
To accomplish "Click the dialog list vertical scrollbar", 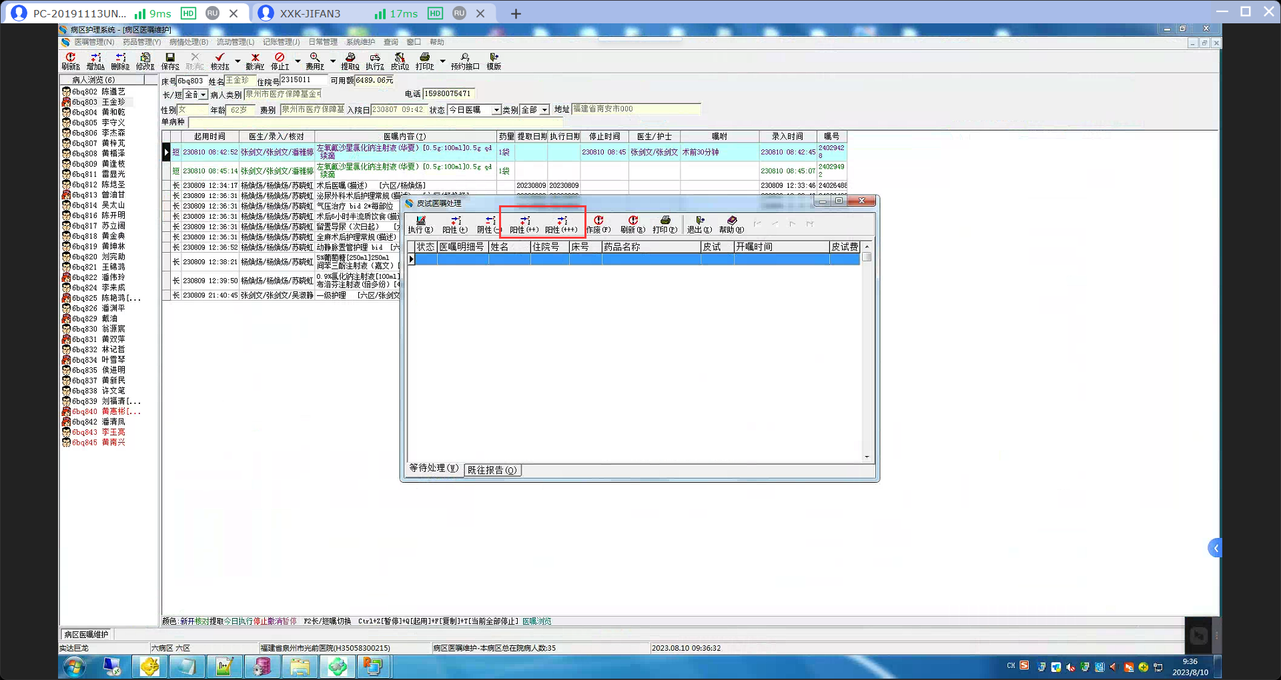I will 867,352.
